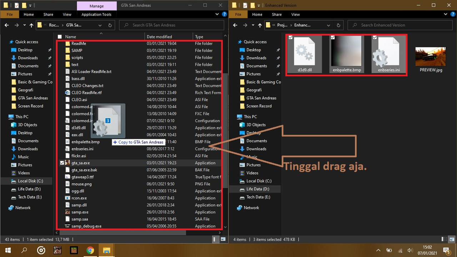Open Google Chrome from the taskbar

tap(90, 250)
